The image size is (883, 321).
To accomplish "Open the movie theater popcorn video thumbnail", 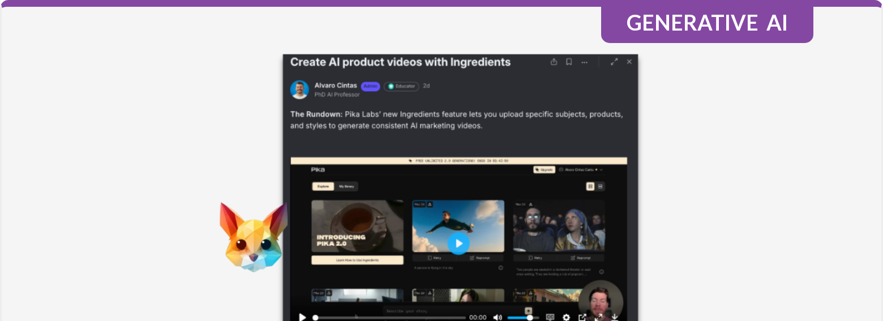I will [559, 226].
